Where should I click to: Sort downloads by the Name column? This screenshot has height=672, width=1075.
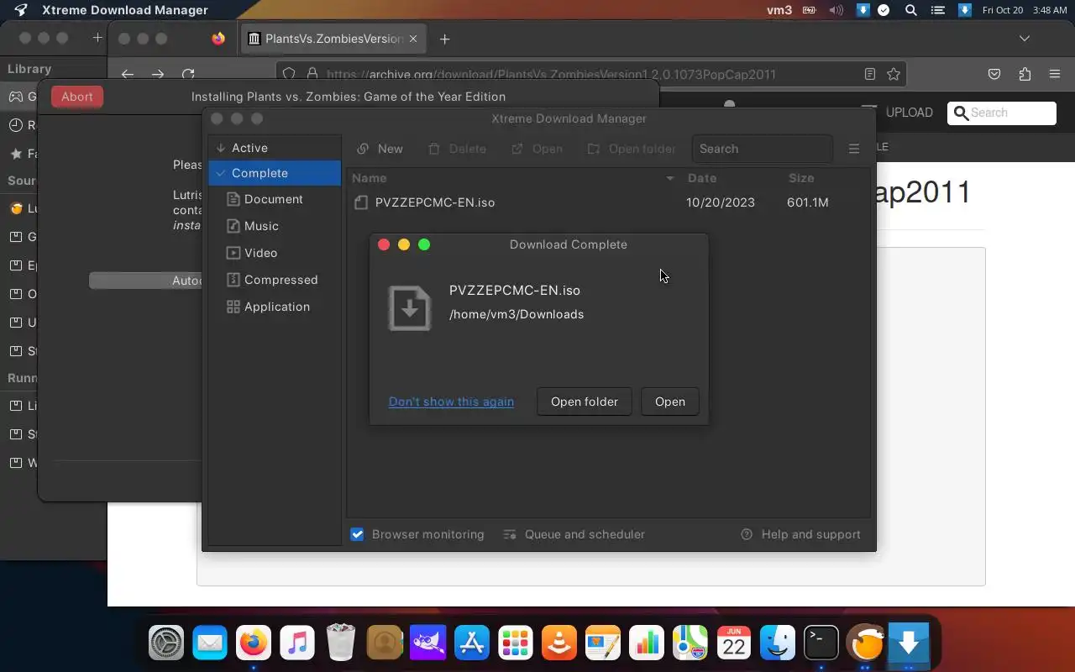tap(370, 178)
